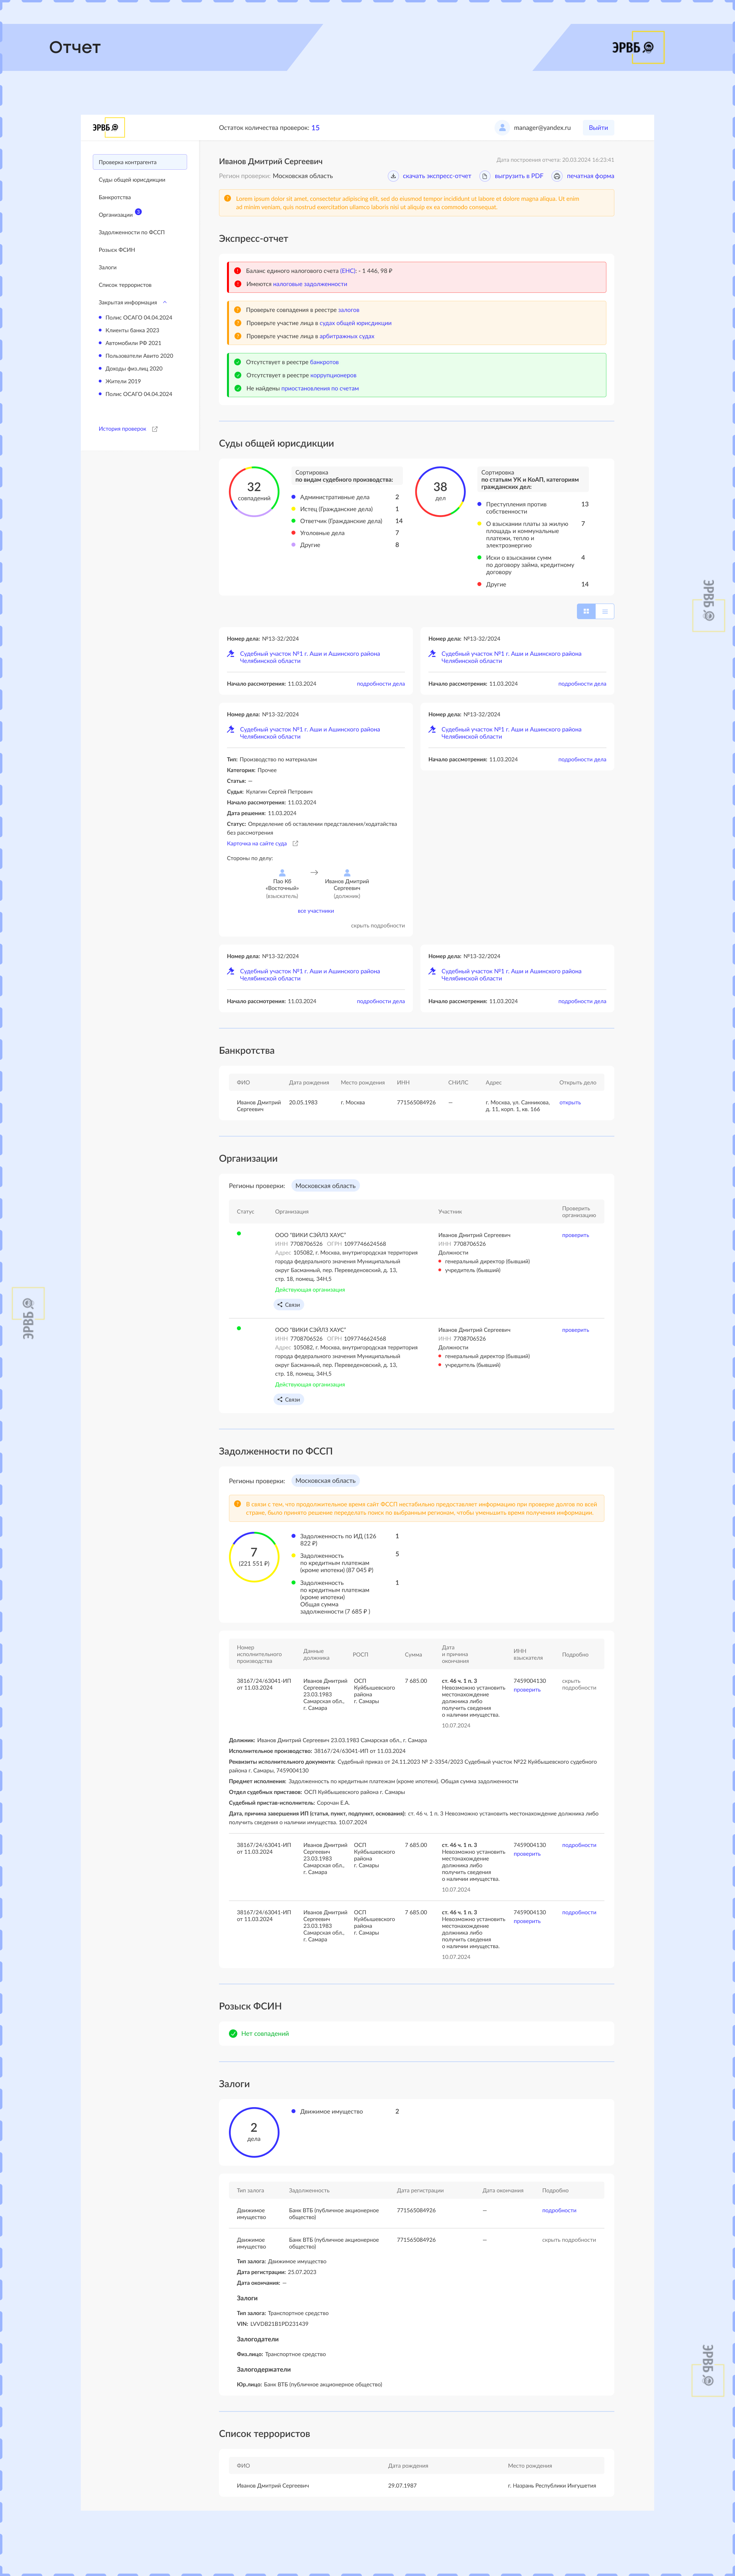Switch court cases to grid view
The height and width of the screenshot is (2576, 735).
coord(586,611)
